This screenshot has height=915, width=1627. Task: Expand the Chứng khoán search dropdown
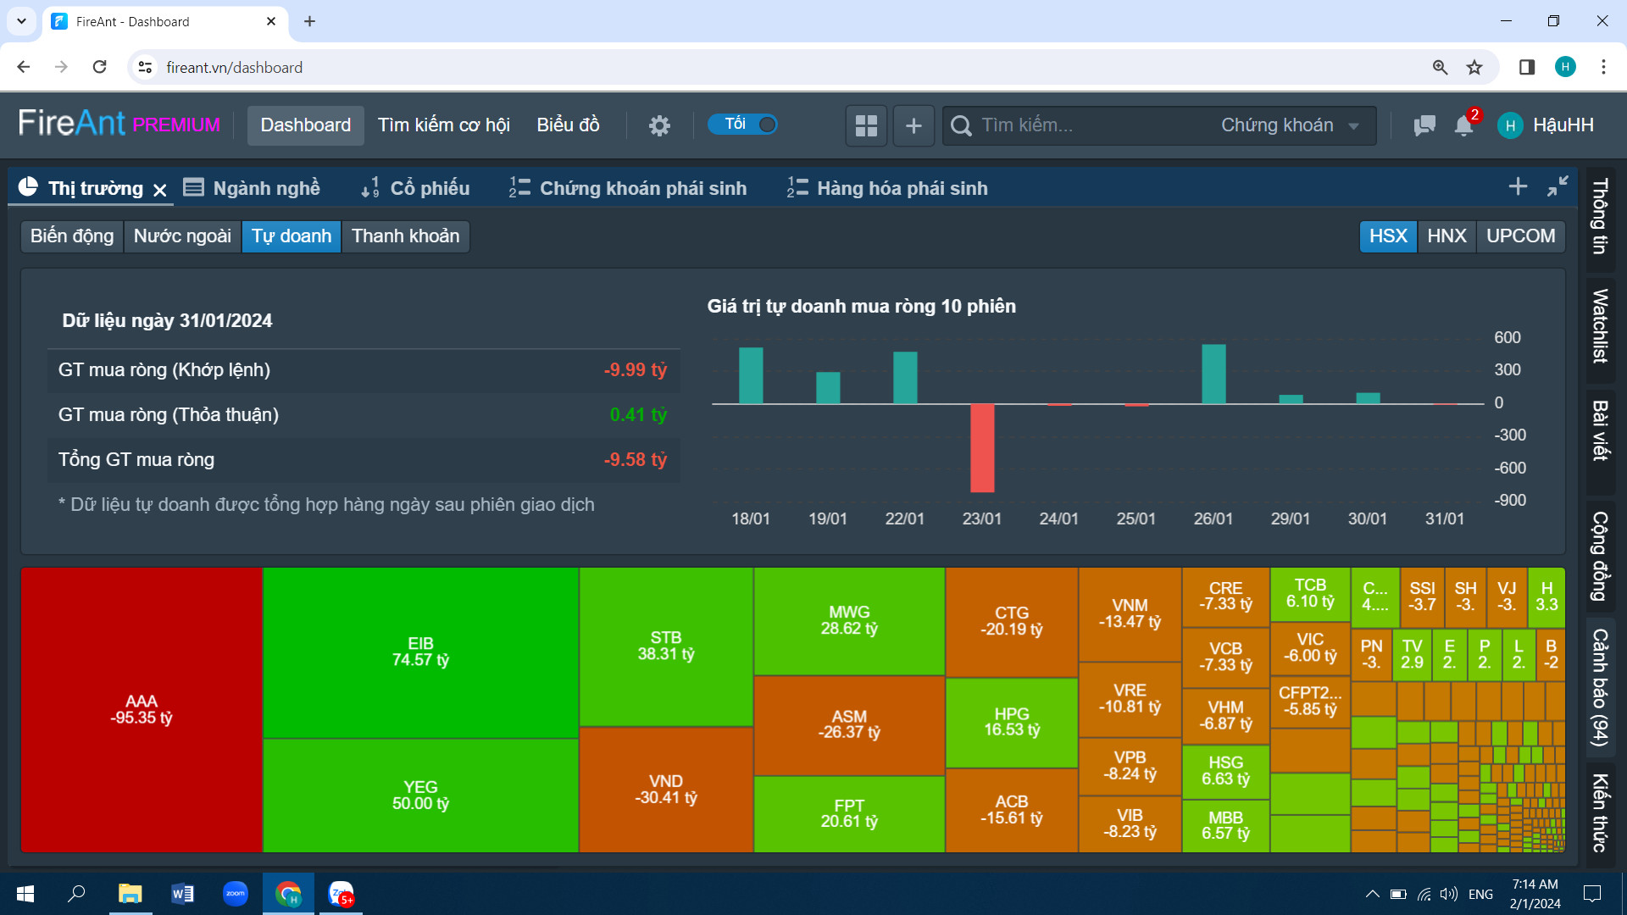tap(1289, 125)
